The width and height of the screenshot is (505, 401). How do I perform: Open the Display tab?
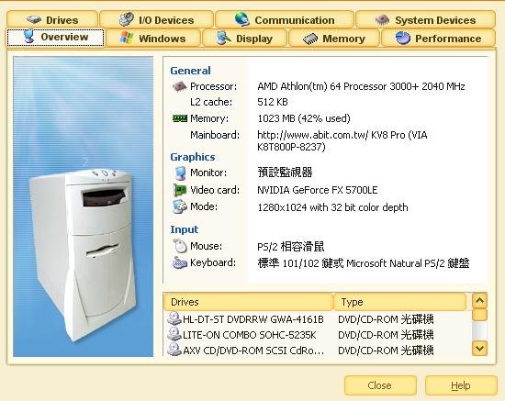pos(244,38)
